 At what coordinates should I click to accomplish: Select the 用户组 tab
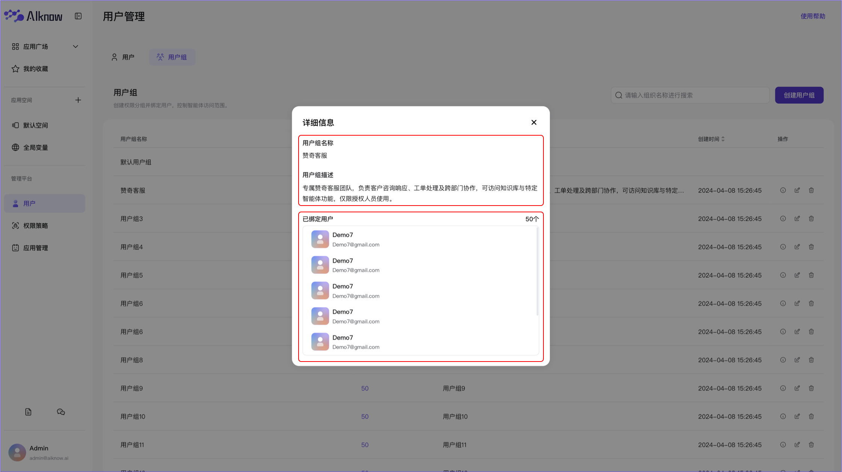pos(172,57)
